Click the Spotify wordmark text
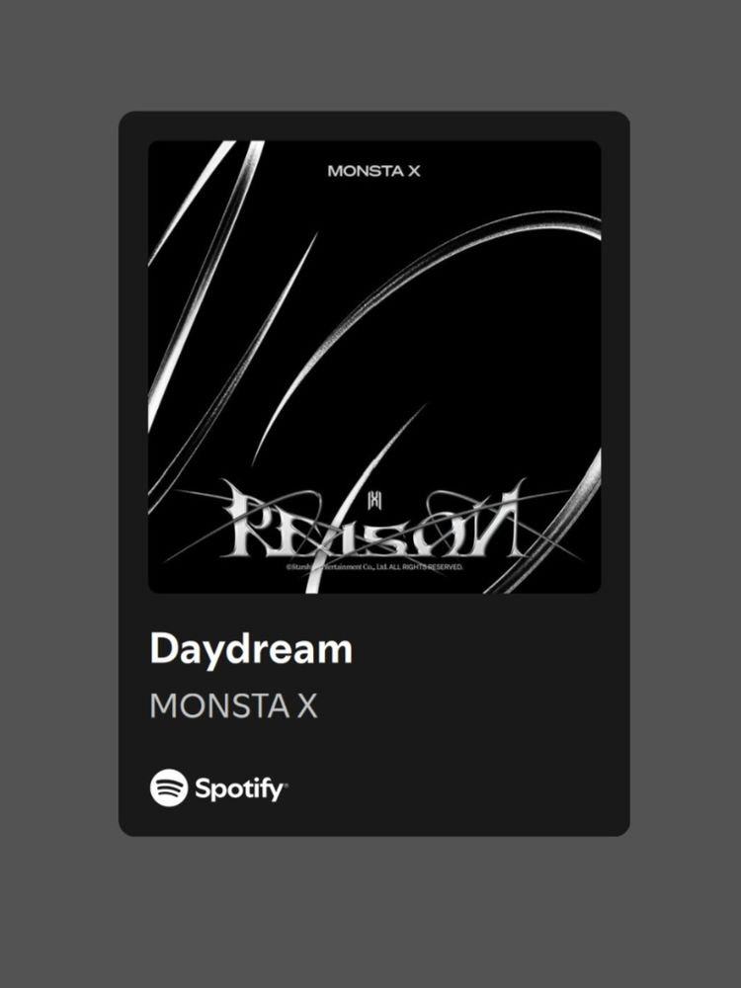This screenshot has width=741, height=988. 239,788
